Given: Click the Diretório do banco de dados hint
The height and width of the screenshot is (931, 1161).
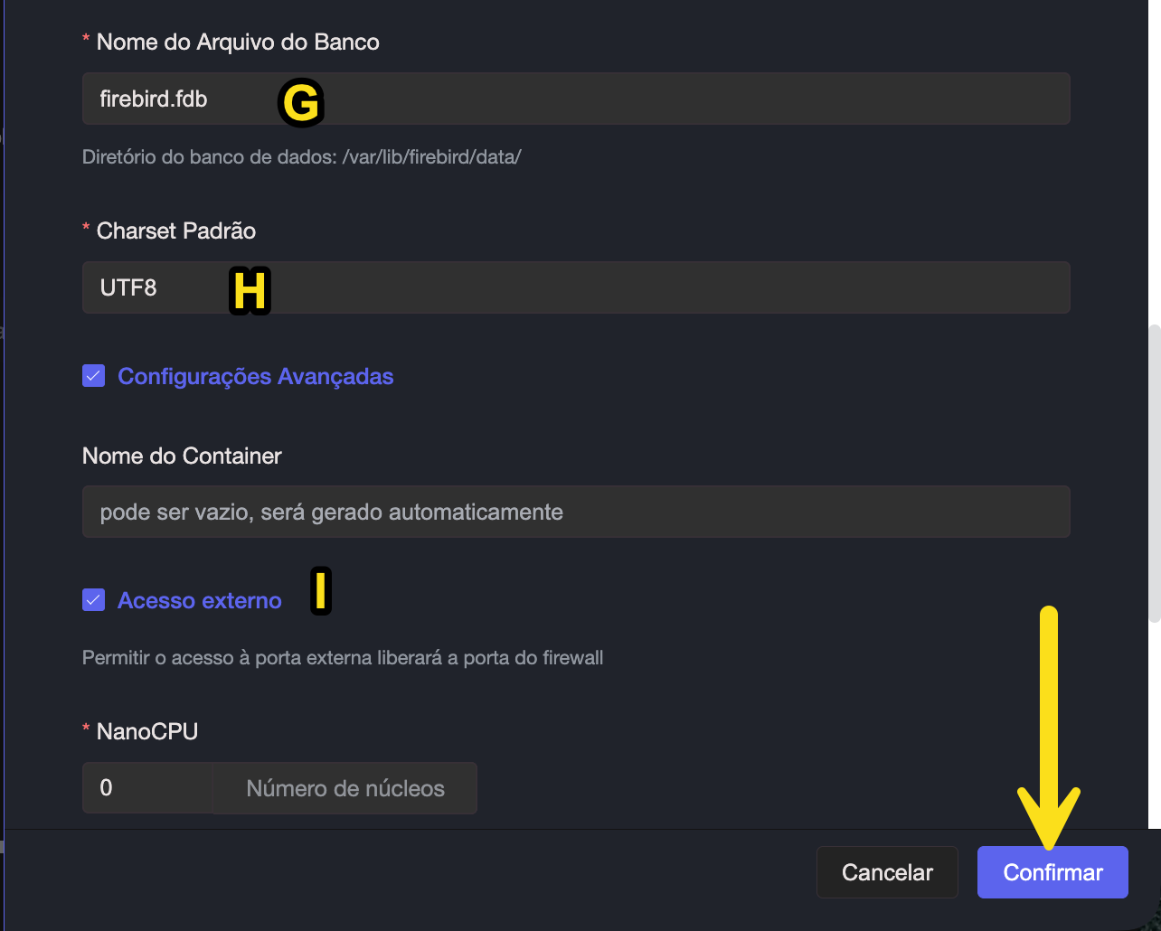Looking at the screenshot, I should coord(301,156).
